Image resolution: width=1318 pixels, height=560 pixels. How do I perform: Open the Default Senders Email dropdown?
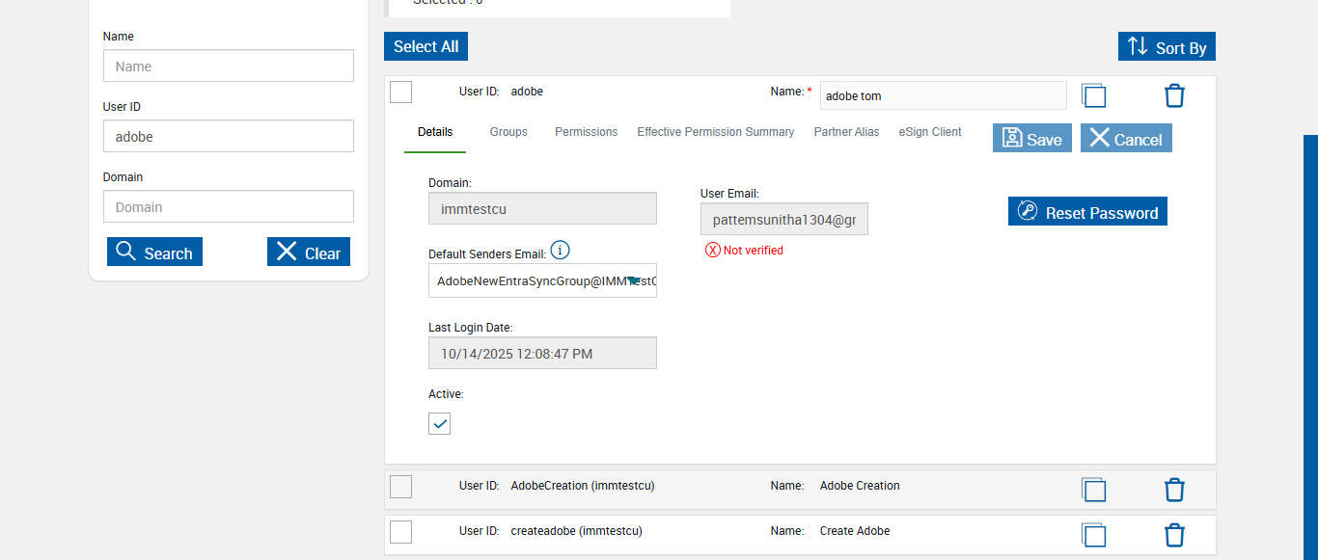542,280
